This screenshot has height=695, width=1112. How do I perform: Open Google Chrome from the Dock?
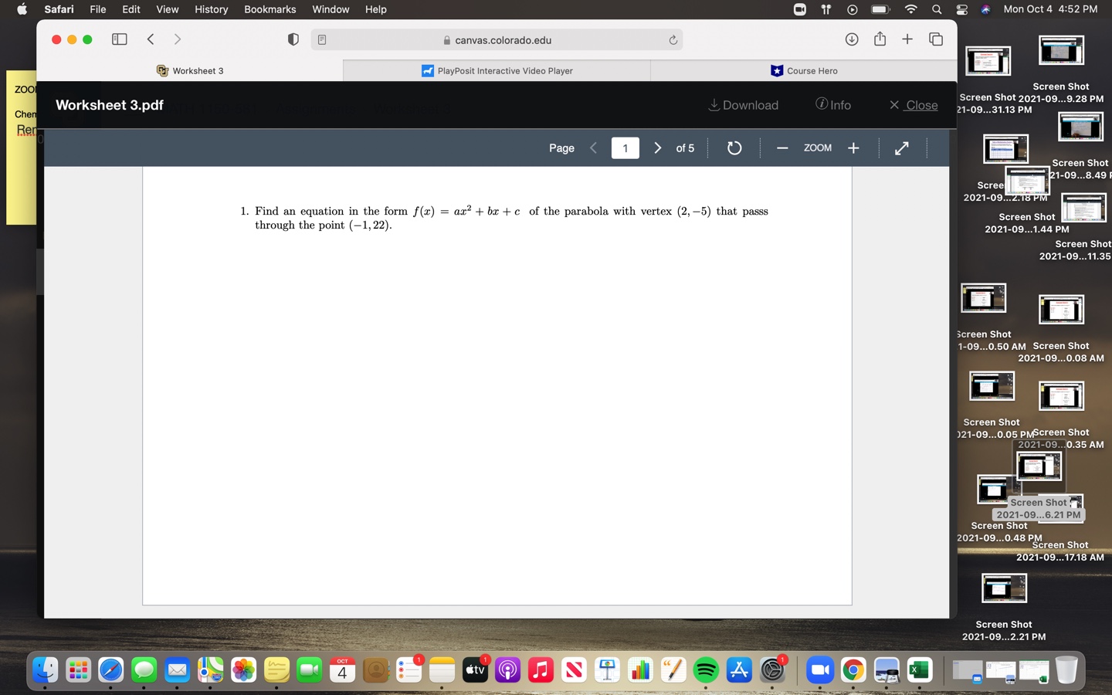click(x=853, y=670)
